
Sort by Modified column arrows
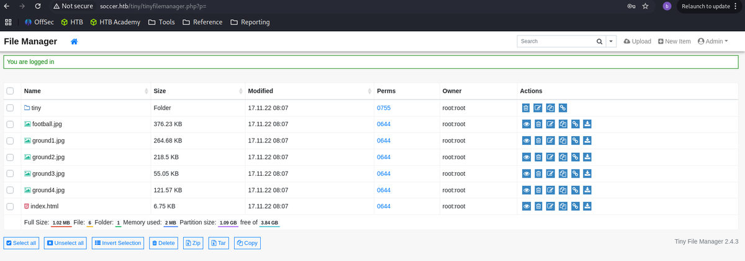(369, 91)
